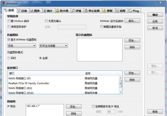
Task: Switch to the 详情 tab
Action: 77,11
